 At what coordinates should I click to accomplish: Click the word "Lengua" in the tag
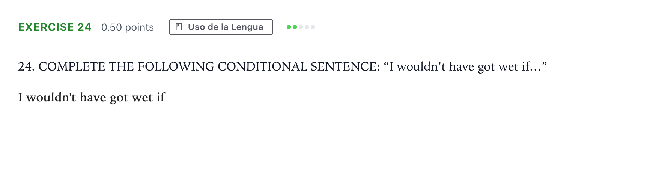(x=247, y=27)
